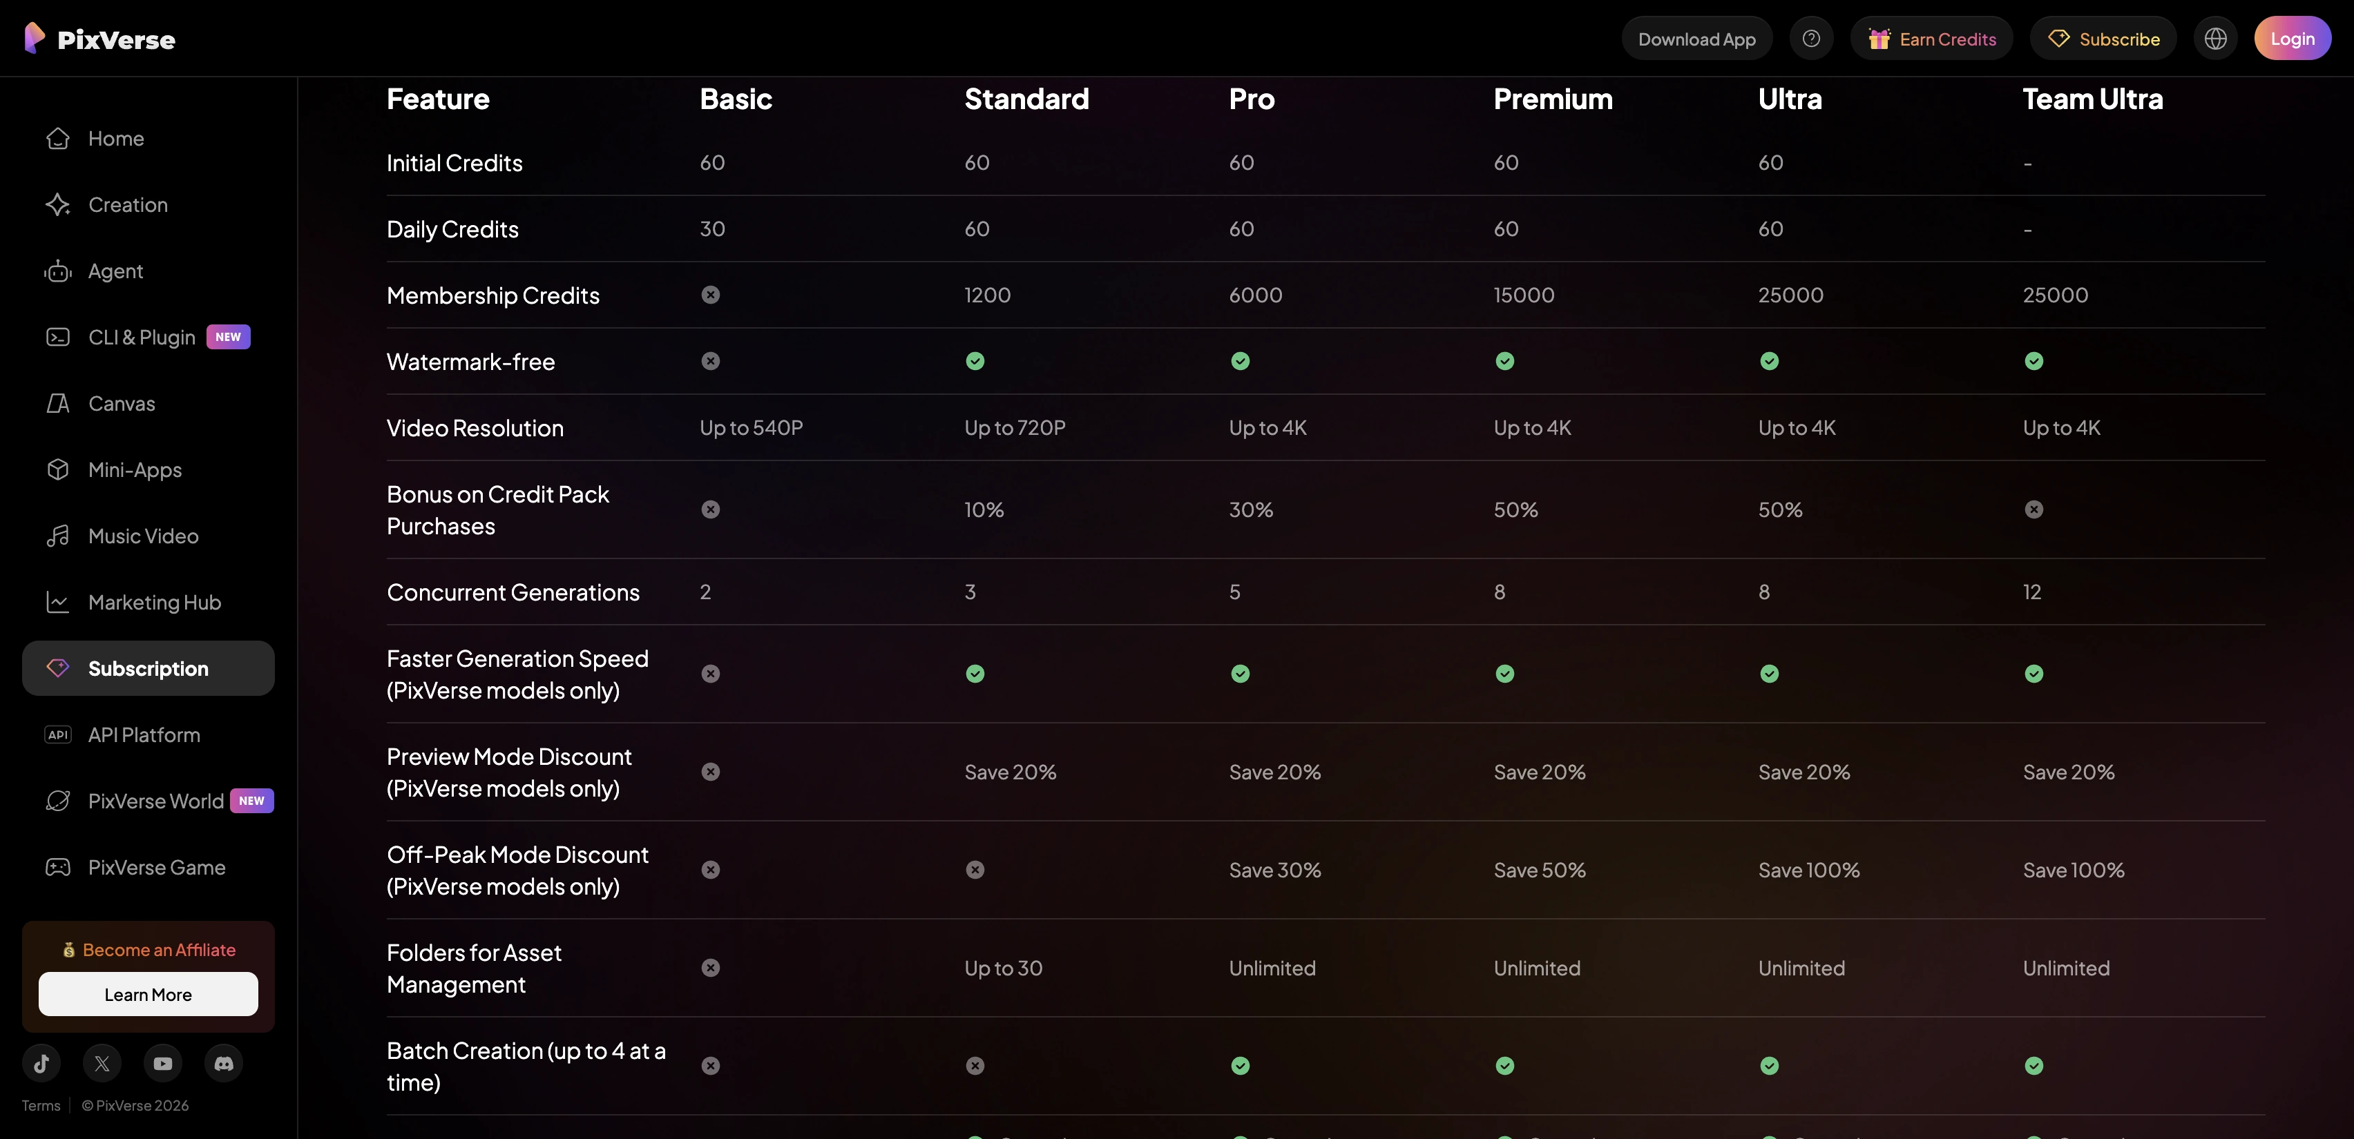This screenshot has width=2354, height=1139.
Task: Open the Terms link
Action: (x=41, y=1105)
